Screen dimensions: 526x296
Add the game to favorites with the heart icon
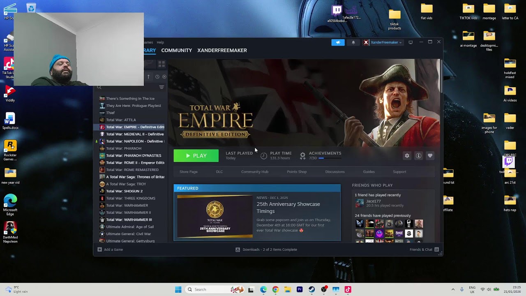[x=430, y=156]
